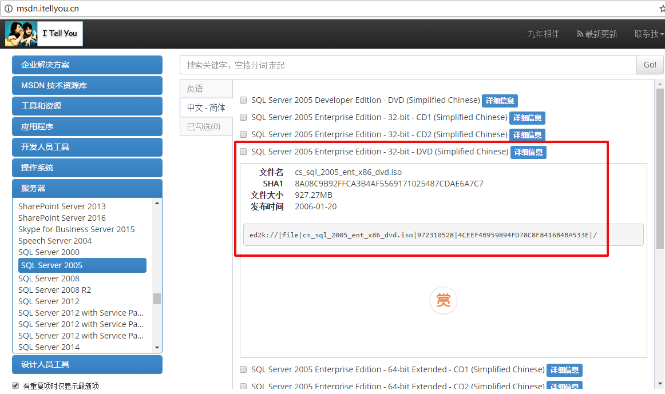665x394 pixels.
Task: Check Enterprise 64-bit Extended CD1 checkbox
Action: click(243, 369)
